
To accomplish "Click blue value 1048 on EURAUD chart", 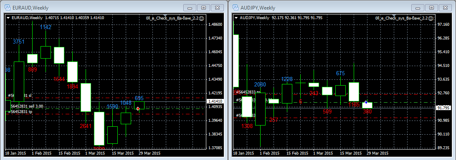I will (x=126, y=102).
